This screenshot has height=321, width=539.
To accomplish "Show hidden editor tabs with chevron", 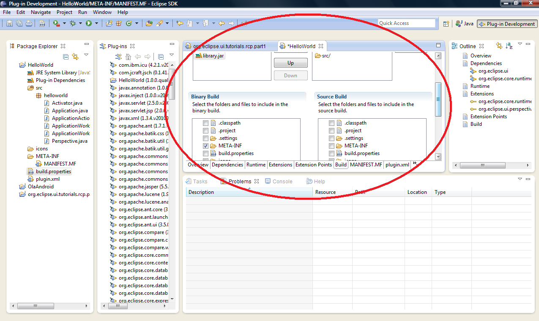I will 415,163.
